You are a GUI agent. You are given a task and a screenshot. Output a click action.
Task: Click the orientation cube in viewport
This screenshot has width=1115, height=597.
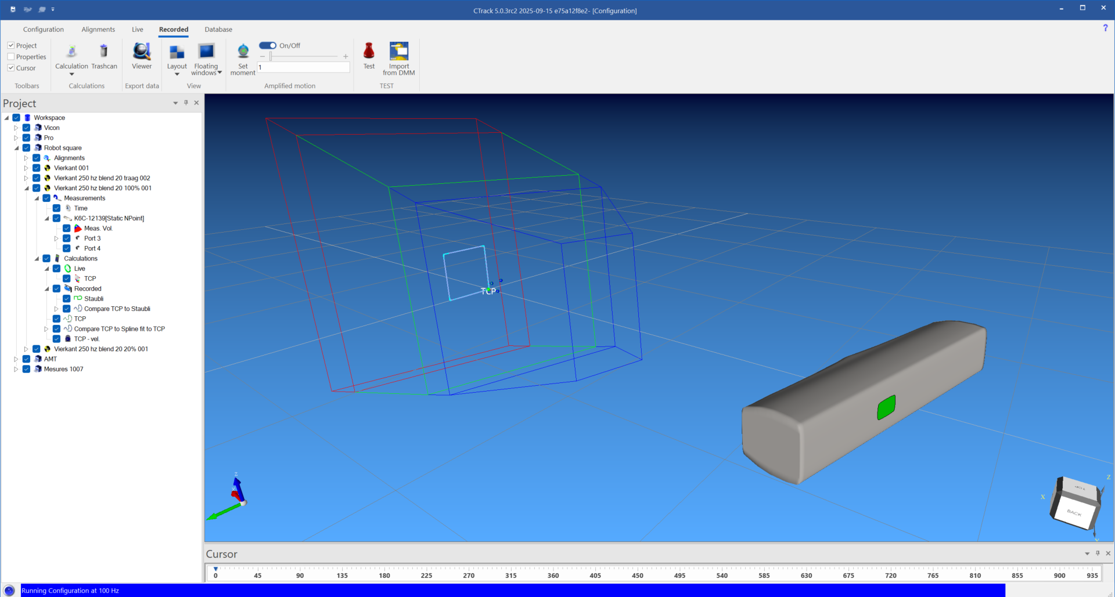click(x=1076, y=502)
